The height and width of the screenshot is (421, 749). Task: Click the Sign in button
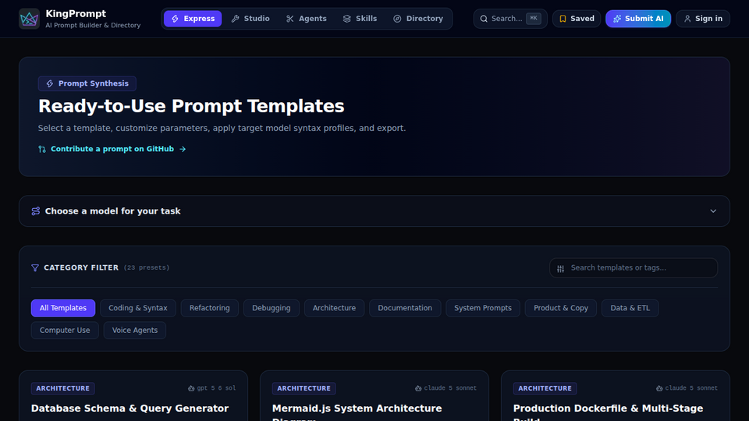click(x=703, y=19)
